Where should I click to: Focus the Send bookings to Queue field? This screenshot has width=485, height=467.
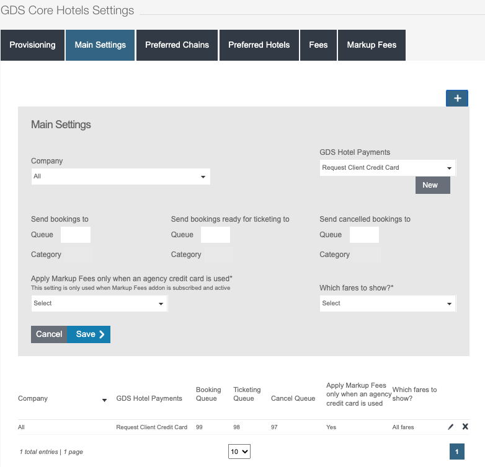(76, 235)
